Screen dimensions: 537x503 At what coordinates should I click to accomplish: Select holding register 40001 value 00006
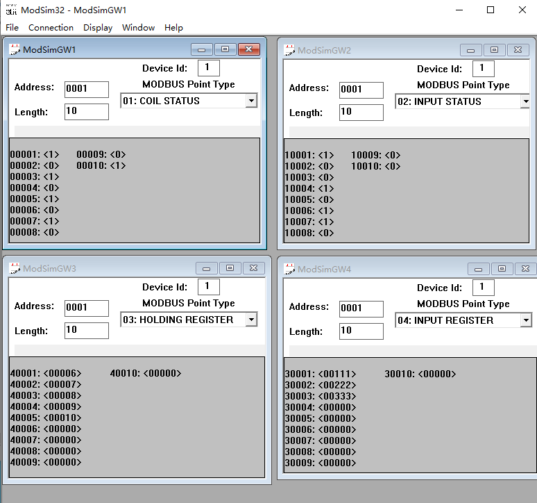coord(62,373)
